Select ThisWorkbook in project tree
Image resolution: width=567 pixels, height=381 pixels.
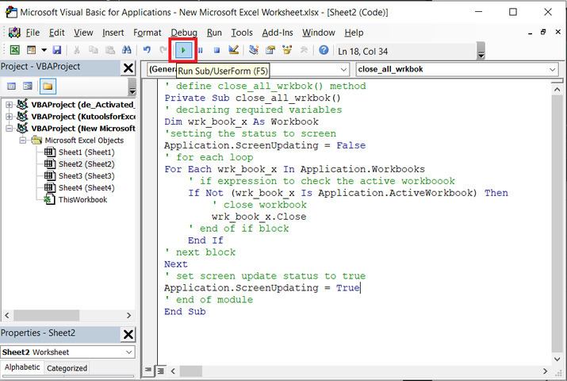[x=82, y=199]
